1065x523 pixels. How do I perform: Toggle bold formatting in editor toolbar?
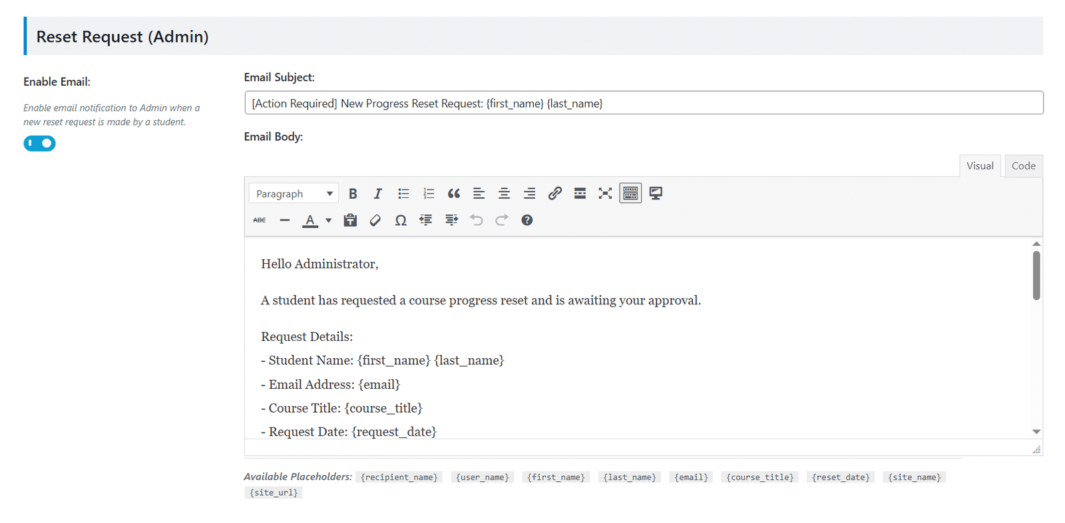point(353,193)
